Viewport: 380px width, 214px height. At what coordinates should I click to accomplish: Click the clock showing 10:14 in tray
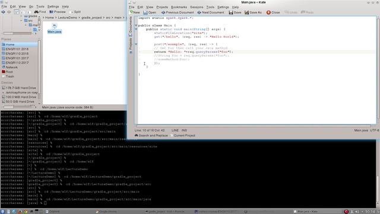[370, 212]
